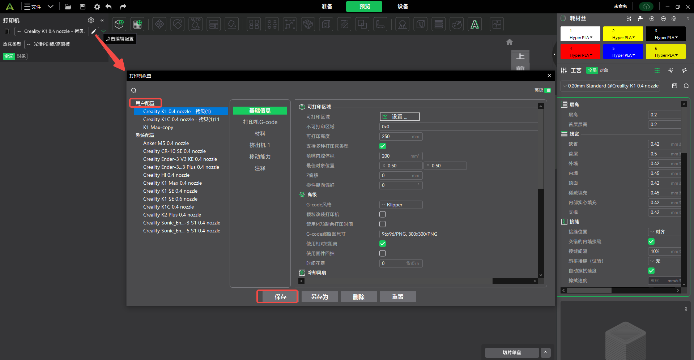
Task: Click the 删除 button
Action: pyautogui.click(x=359, y=297)
